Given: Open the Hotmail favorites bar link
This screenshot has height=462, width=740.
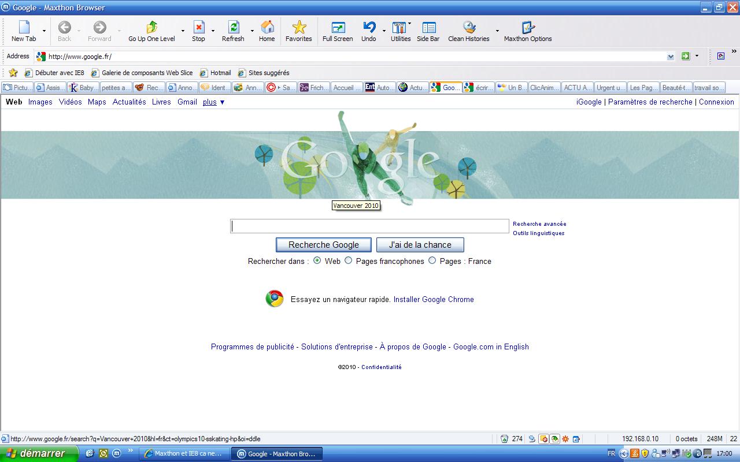Looking at the screenshot, I should click(x=215, y=73).
